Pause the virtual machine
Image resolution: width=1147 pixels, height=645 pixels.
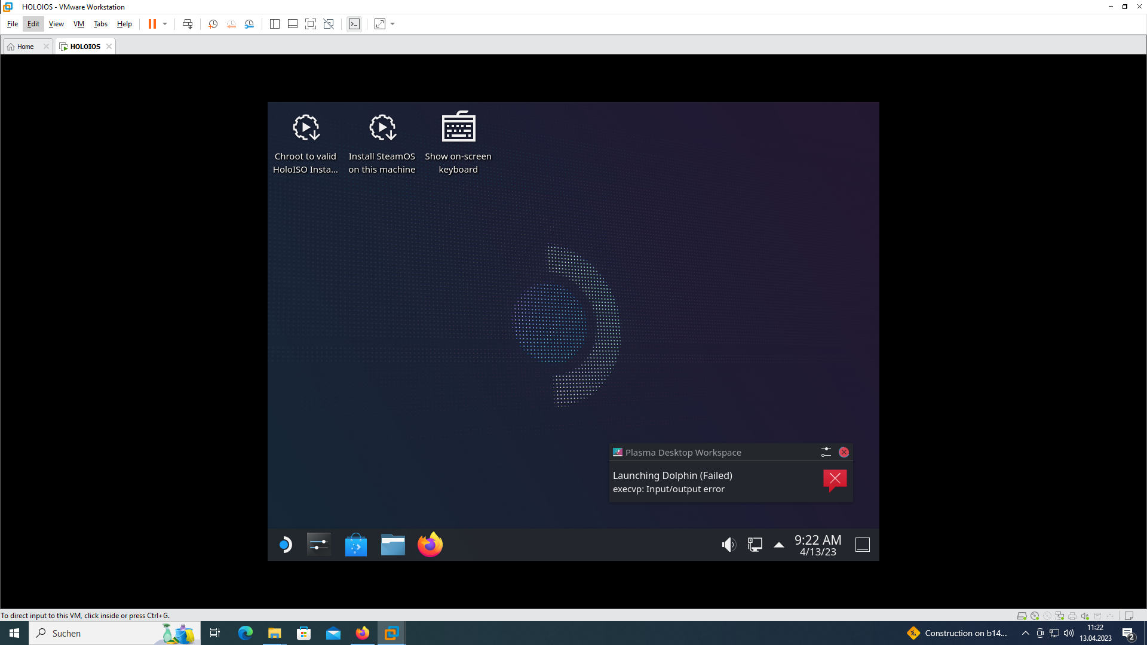pos(152,24)
